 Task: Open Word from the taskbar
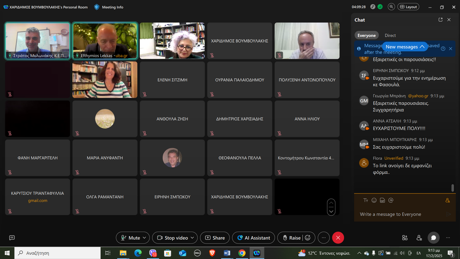(x=227, y=253)
